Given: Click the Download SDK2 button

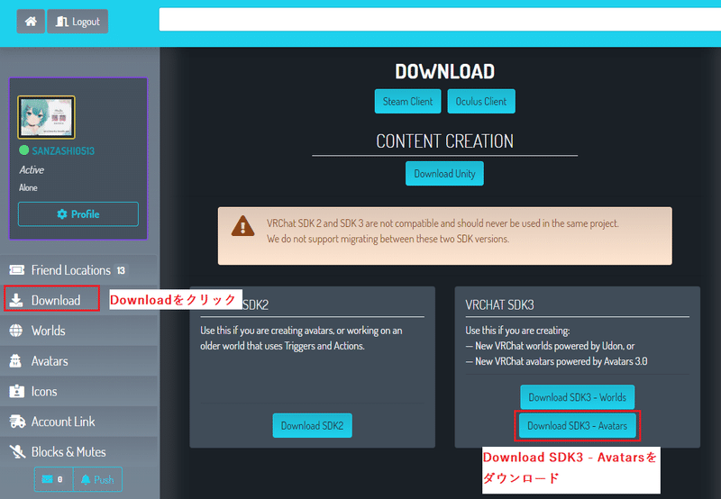Looking at the screenshot, I should coord(312,425).
